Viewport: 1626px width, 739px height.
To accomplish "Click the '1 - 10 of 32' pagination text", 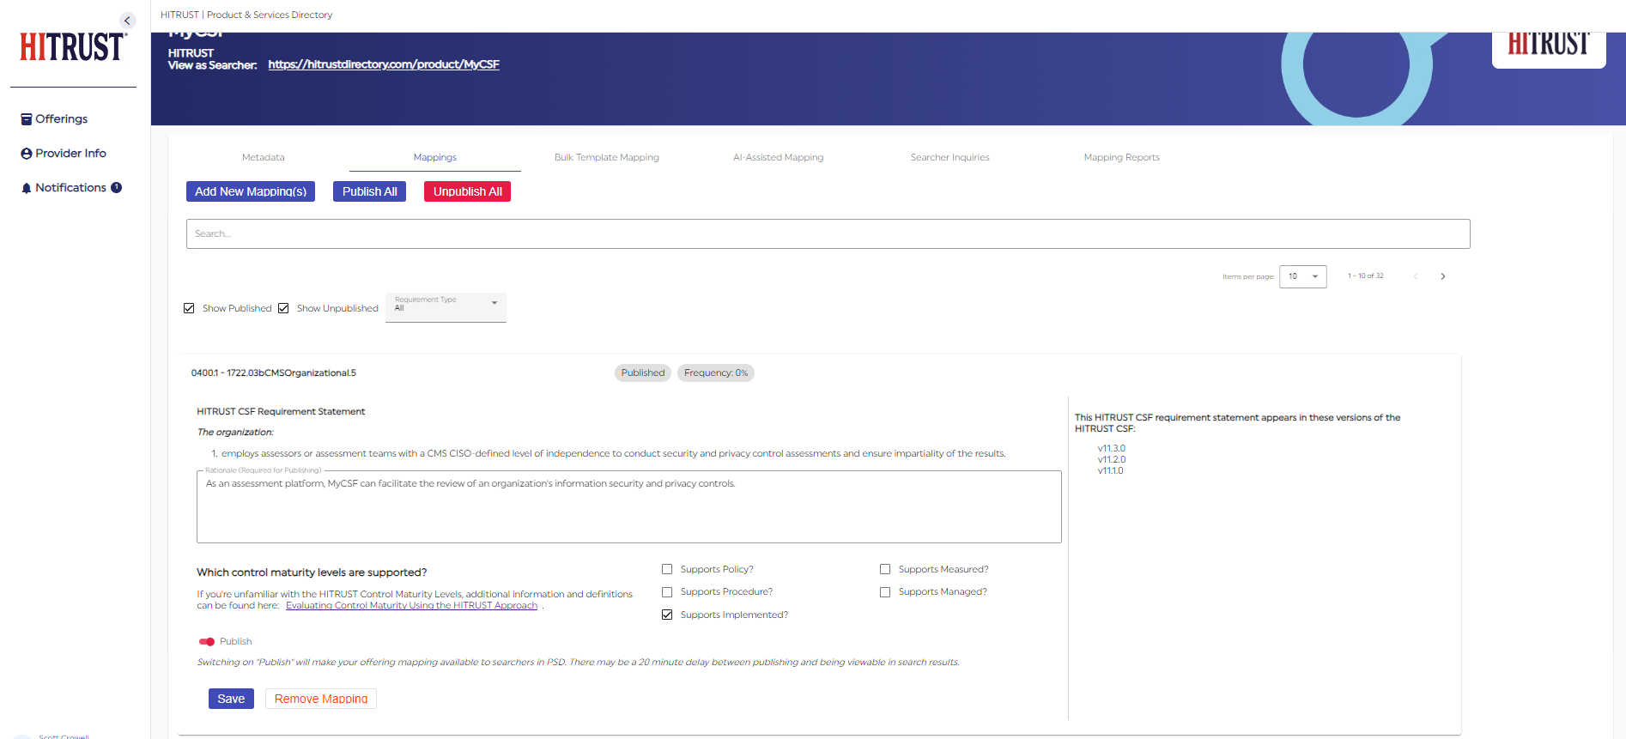I will pos(1365,276).
